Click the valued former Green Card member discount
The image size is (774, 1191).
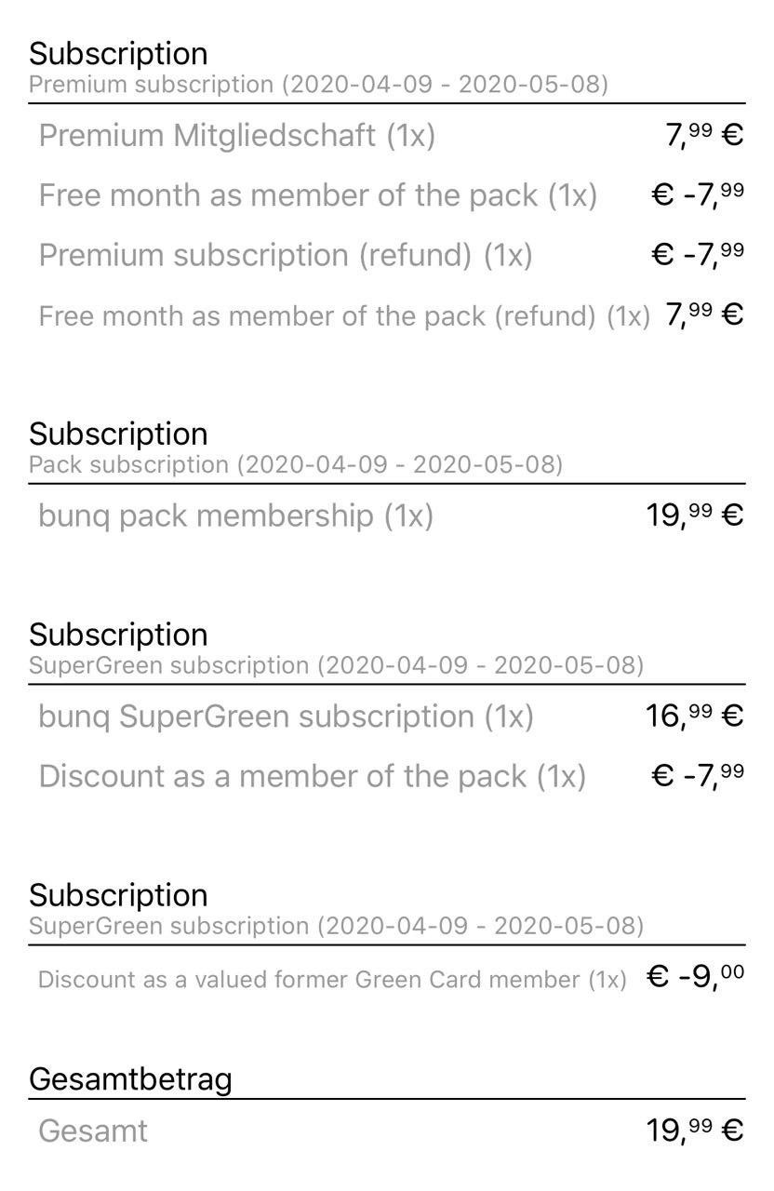332,980
